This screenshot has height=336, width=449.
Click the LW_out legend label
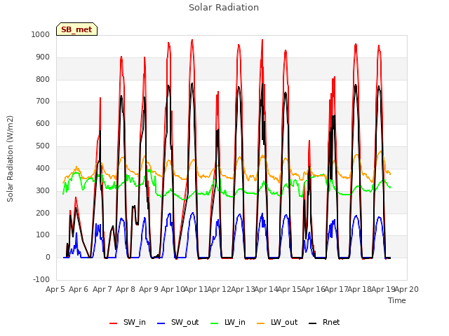(x=284, y=322)
